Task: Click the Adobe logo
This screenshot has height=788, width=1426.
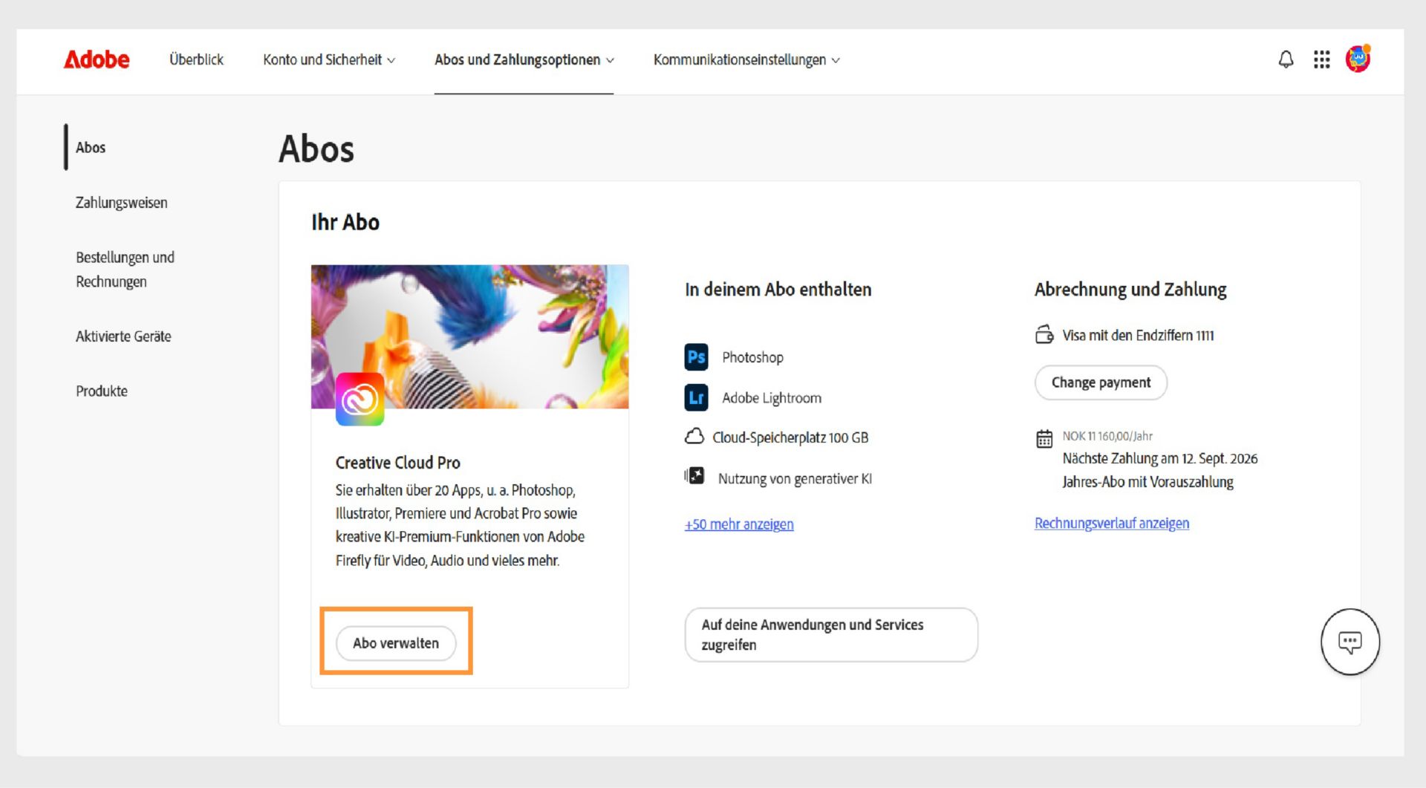Action: [x=97, y=60]
